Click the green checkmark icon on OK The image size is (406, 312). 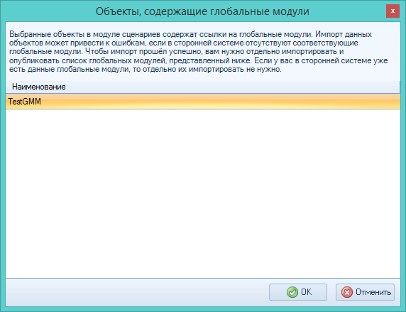(x=292, y=292)
